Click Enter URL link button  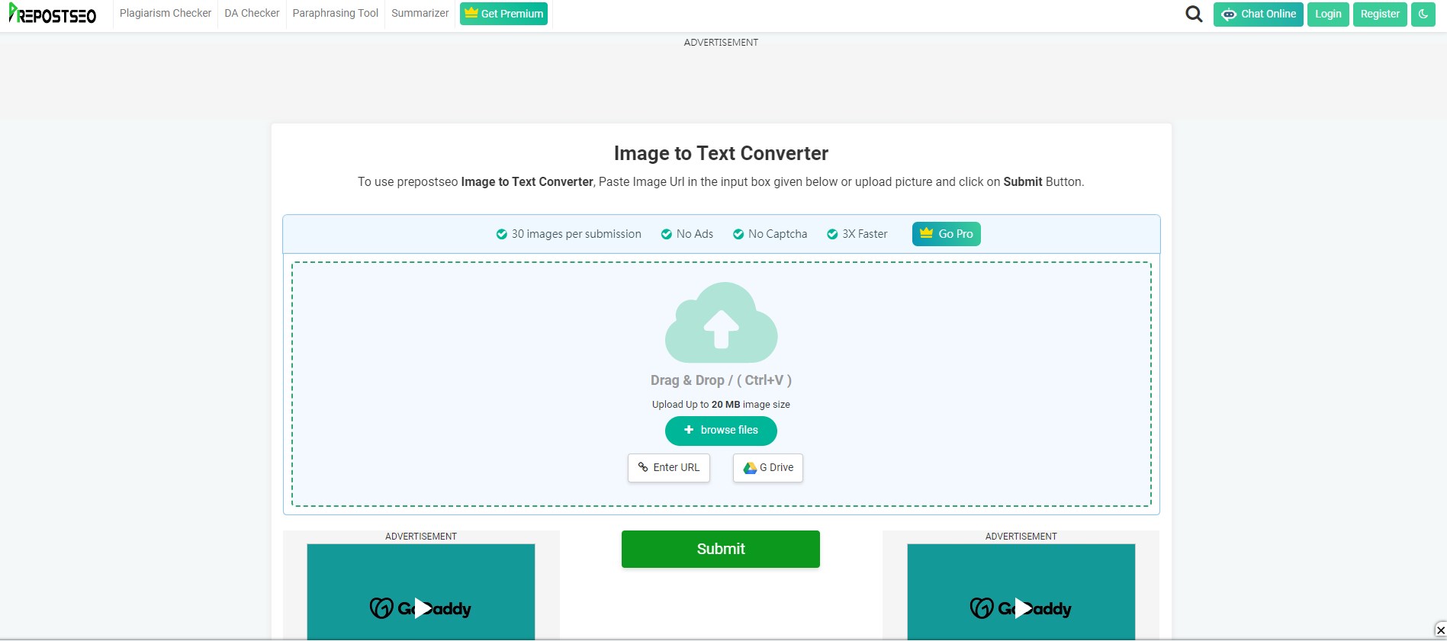pyautogui.click(x=669, y=468)
